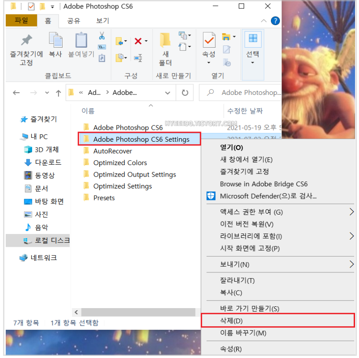The width and height of the screenshot is (359, 358).
Task: Open 바탕 화면 in navigation pane
Action: (44, 201)
